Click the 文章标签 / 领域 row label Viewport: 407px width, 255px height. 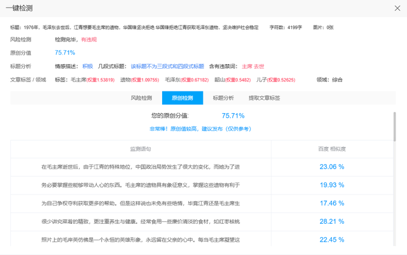point(28,79)
